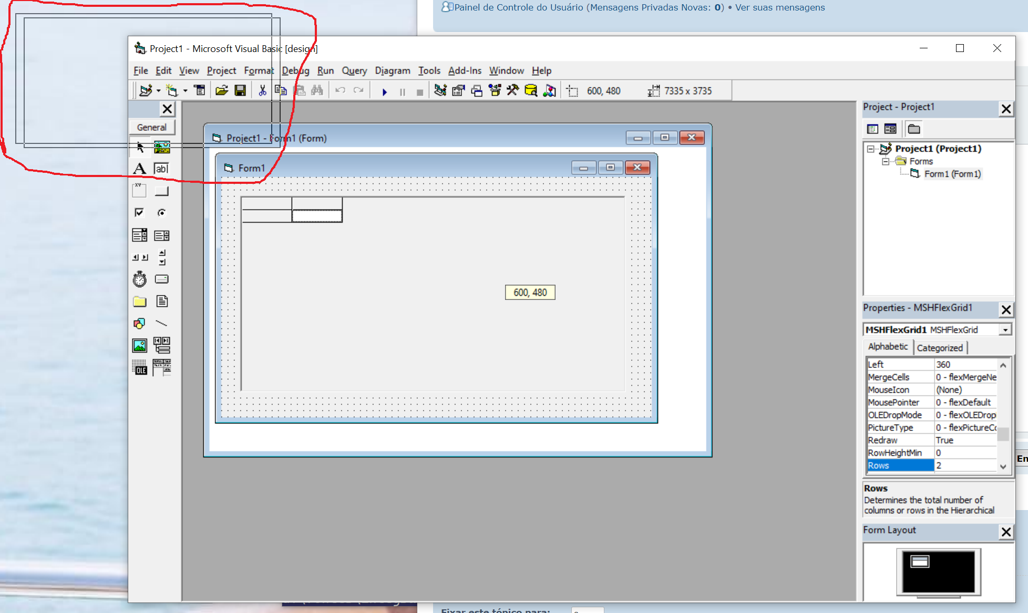Click Toggle Folders in Project panel
This screenshot has height=613, width=1028.
tap(914, 129)
